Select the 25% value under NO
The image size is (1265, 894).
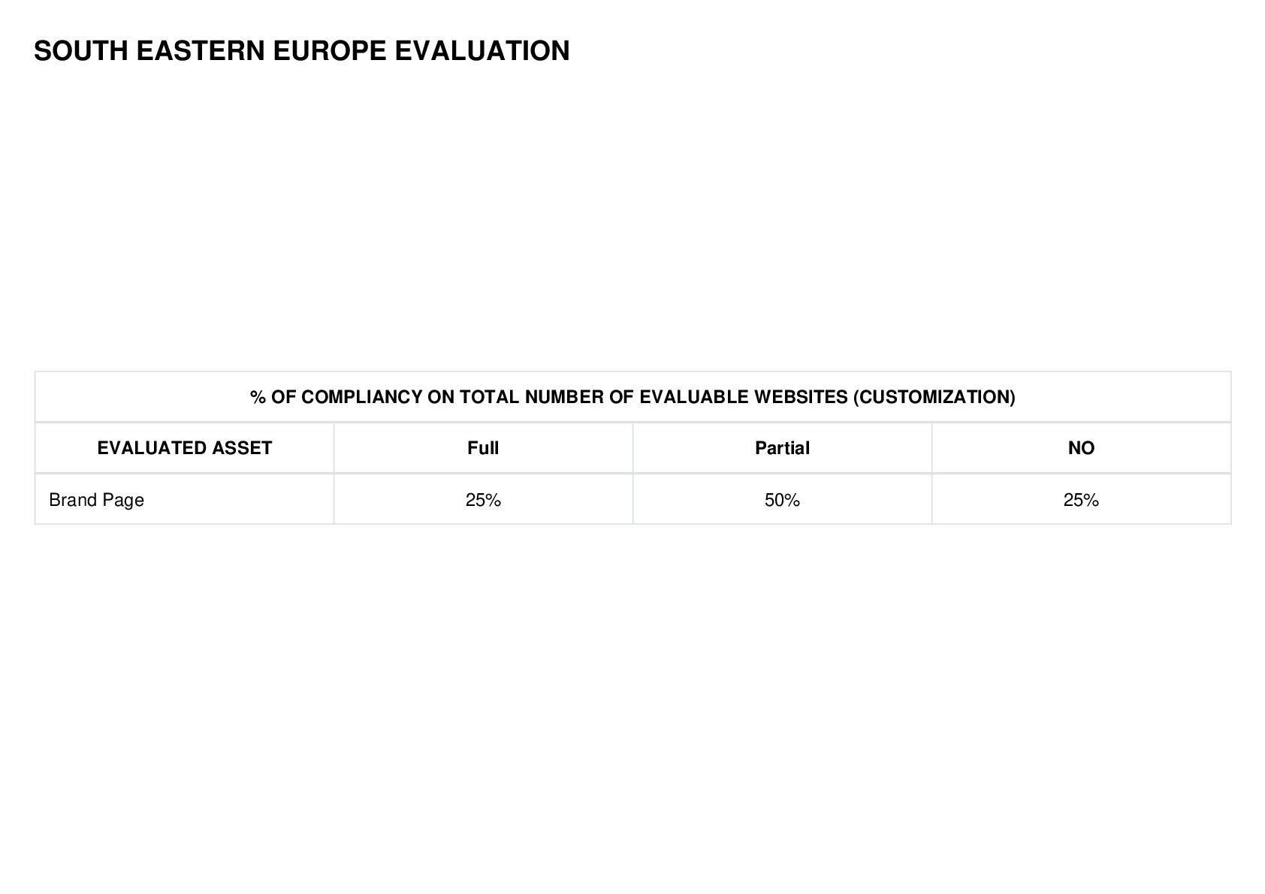click(x=1081, y=500)
